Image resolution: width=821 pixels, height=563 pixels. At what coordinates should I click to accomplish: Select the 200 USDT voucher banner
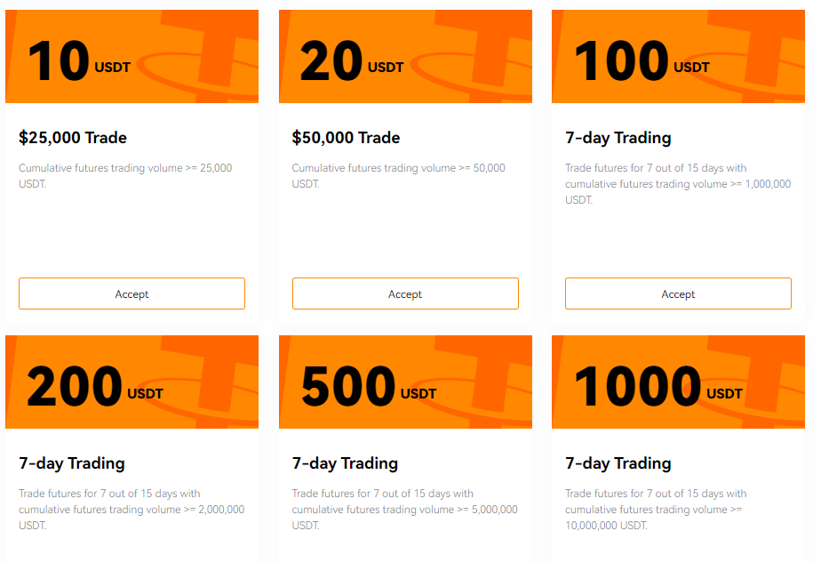(x=132, y=381)
